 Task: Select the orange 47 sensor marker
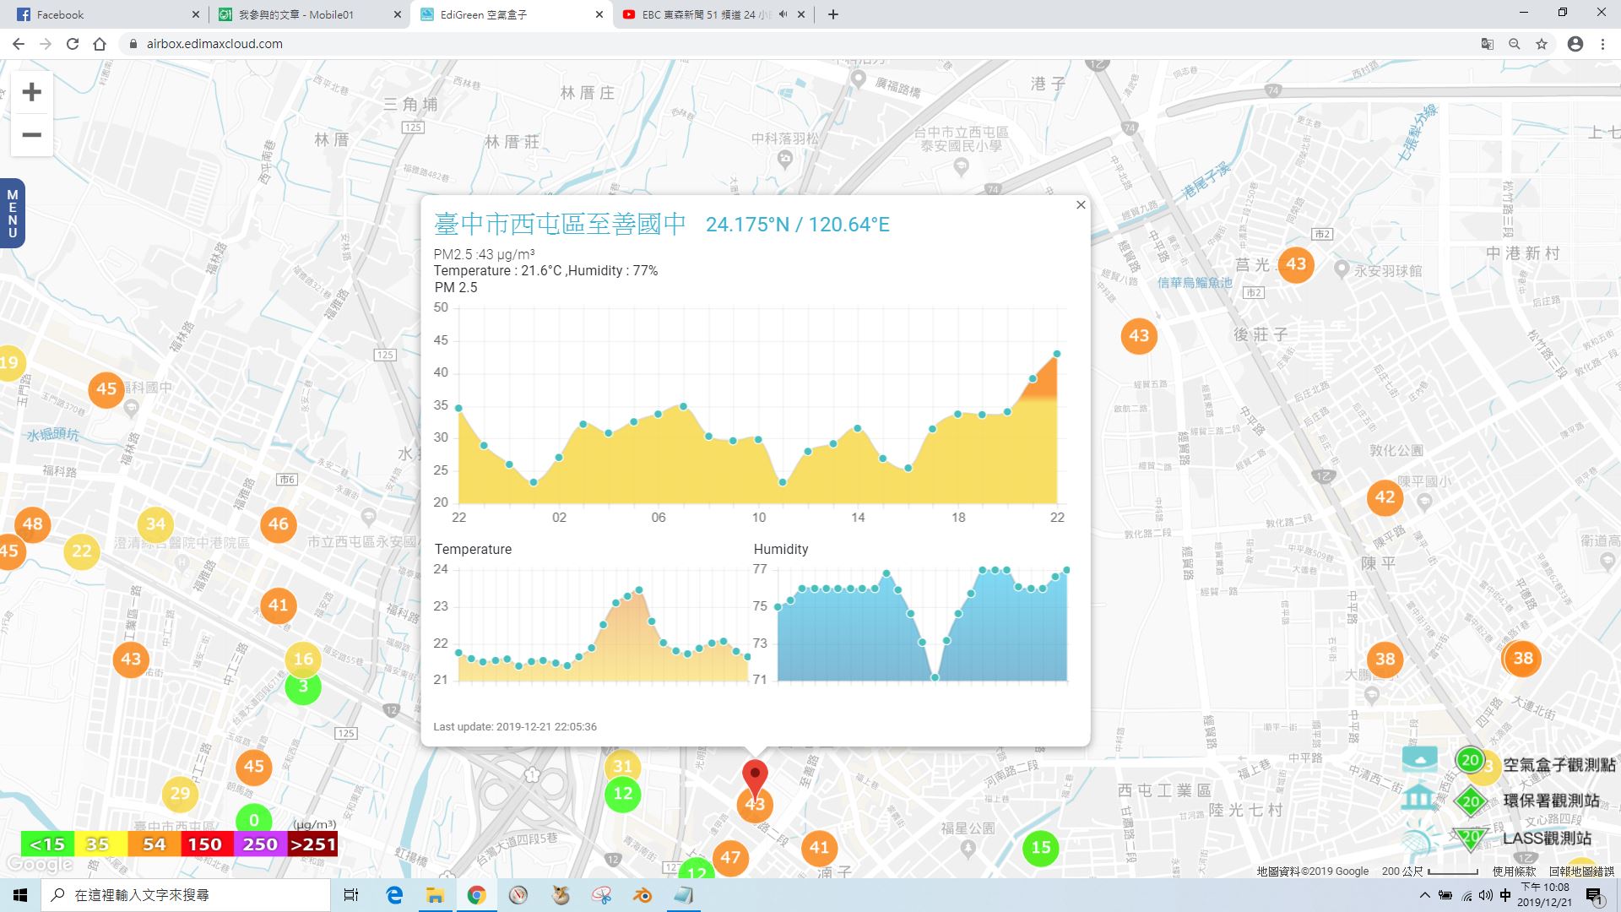pyautogui.click(x=730, y=858)
